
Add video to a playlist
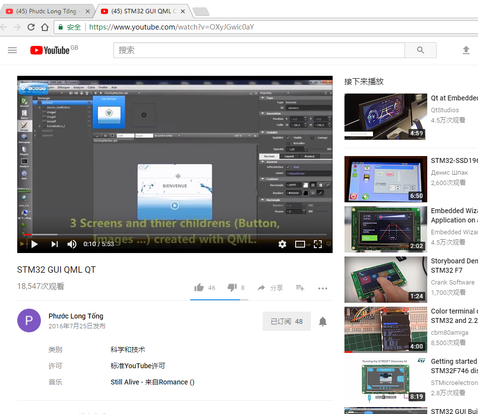click(x=300, y=288)
